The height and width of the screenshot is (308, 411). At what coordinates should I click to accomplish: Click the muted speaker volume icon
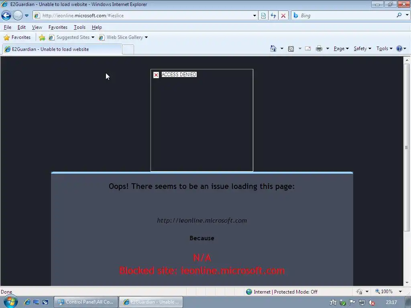(x=371, y=302)
